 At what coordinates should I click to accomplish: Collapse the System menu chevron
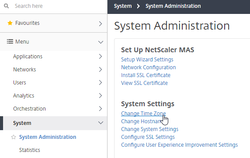point(101,123)
